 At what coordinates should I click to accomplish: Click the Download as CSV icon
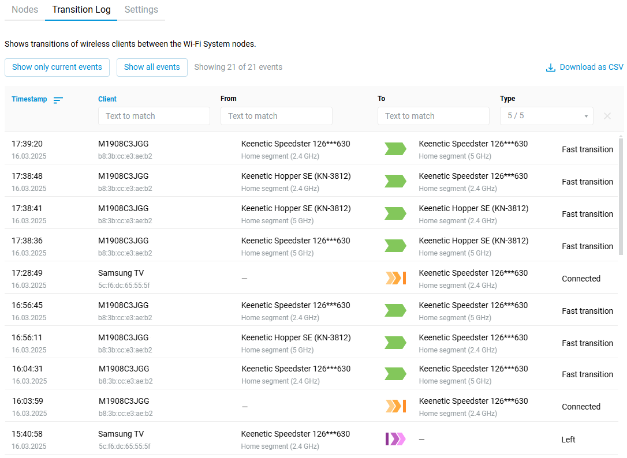coord(551,67)
